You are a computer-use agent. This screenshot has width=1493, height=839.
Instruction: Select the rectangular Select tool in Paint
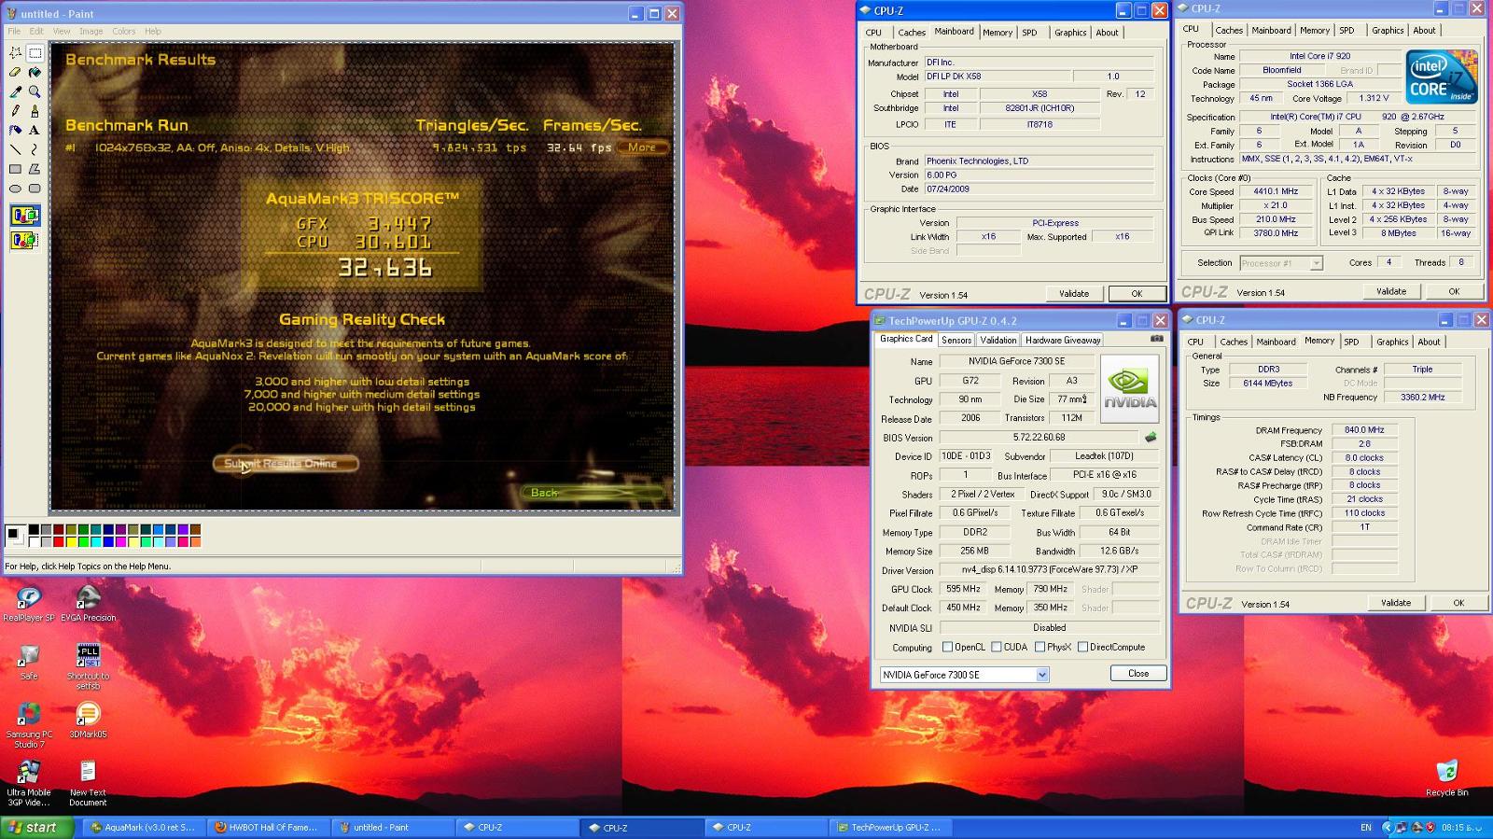tap(35, 53)
